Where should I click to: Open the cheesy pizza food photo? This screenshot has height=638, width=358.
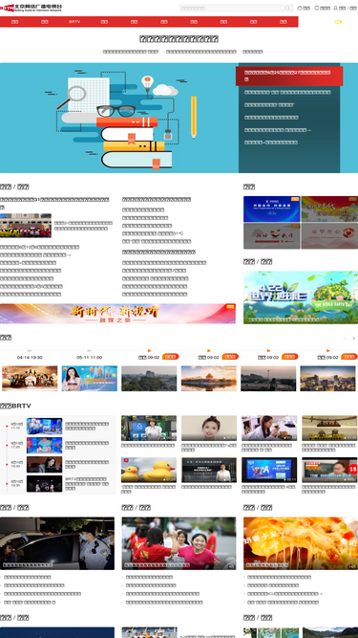301,543
